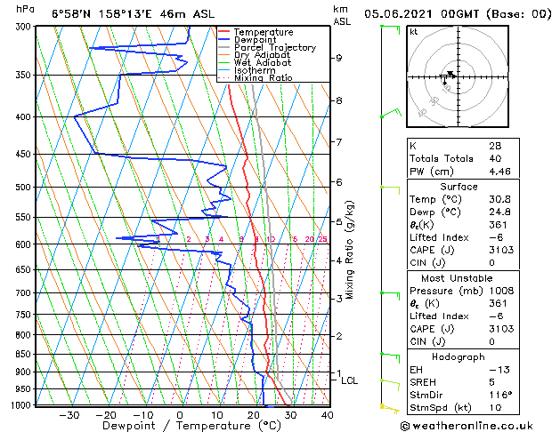
Task: Click the 300 hPa pressure axis label
Action: click(x=25, y=27)
